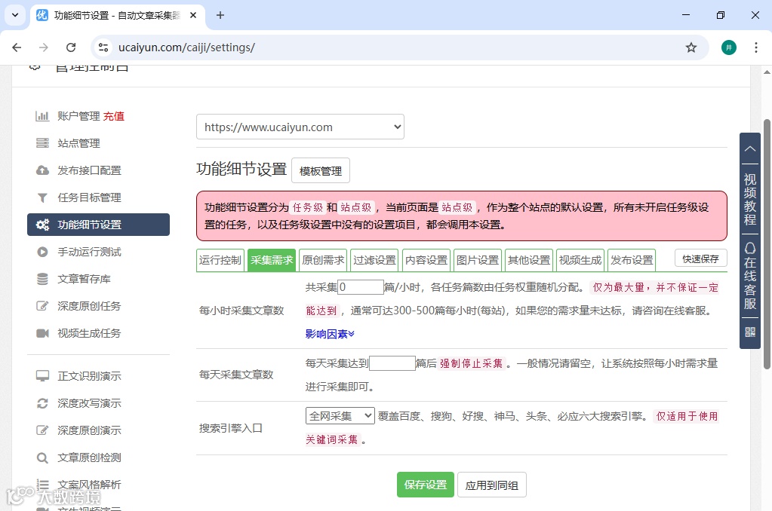This screenshot has height=511, width=772.
Task: Switch to the 视频生成 tab
Action: pyautogui.click(x=580, y=260)
